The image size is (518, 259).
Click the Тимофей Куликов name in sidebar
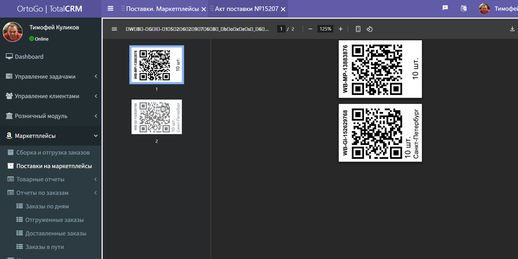point(54,27)
